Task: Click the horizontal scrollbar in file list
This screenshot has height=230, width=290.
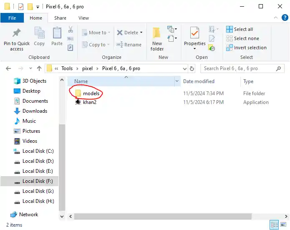Action: tap(163, 216)
